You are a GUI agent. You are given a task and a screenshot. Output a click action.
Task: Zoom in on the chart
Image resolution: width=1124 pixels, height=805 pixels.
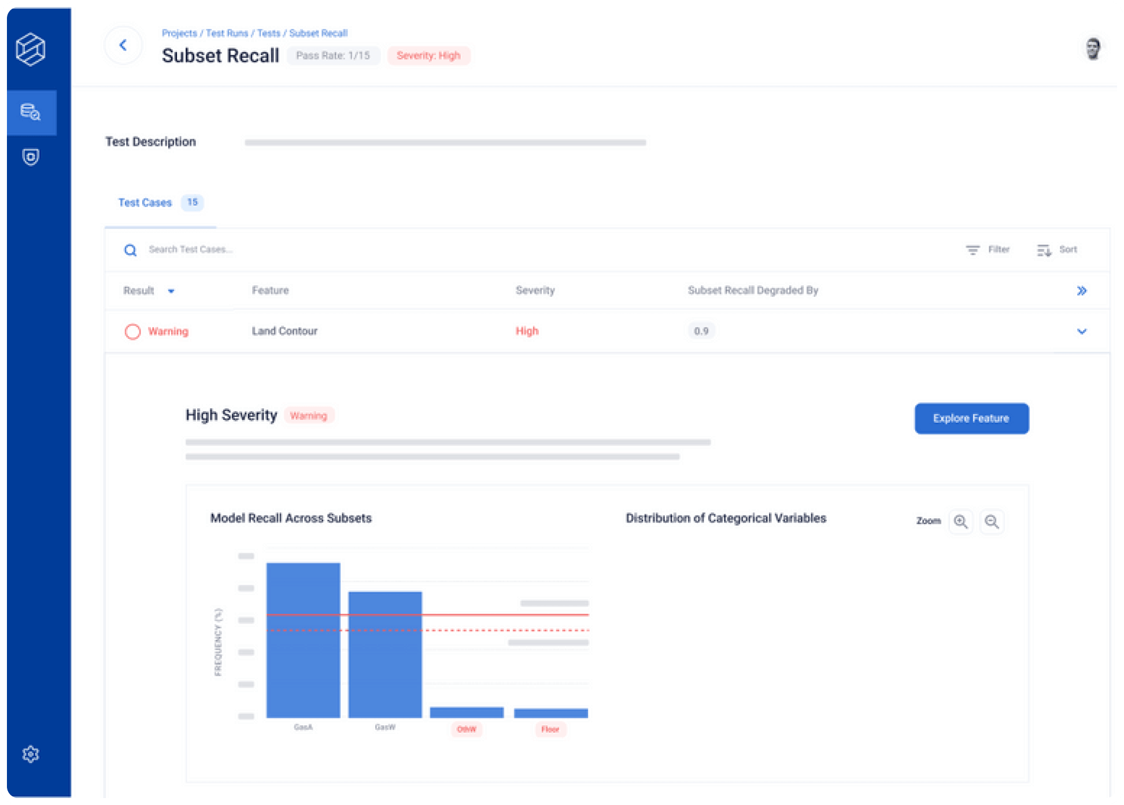point(961,522)
